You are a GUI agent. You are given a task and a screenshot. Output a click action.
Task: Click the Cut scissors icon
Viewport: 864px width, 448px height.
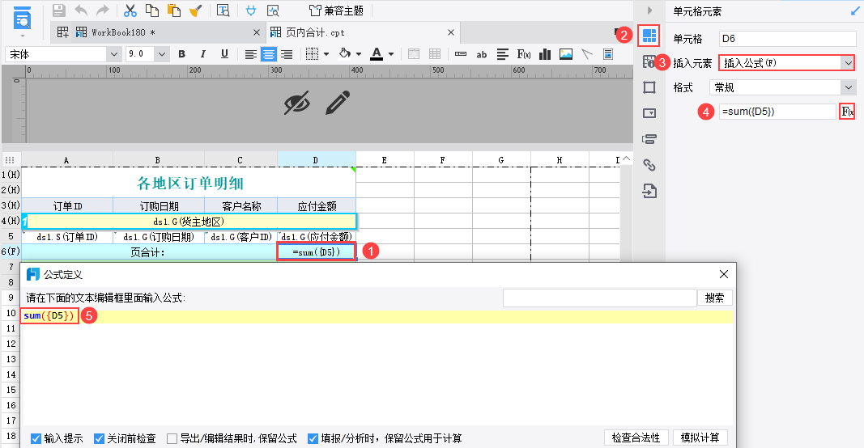(x=130, y=11)
